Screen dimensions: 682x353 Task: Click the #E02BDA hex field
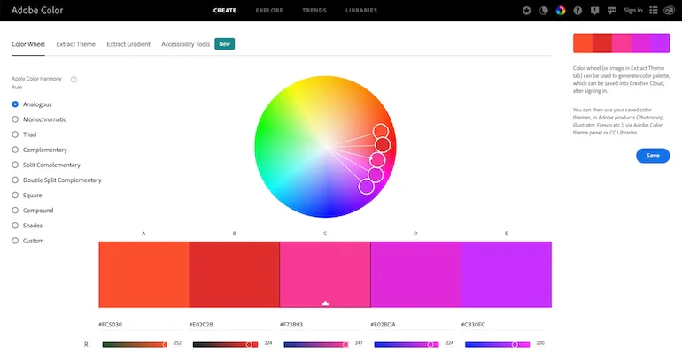click(413, 325)
